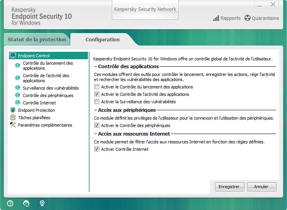Open the Rapports bar chart icon

click(x=216, y=18)
